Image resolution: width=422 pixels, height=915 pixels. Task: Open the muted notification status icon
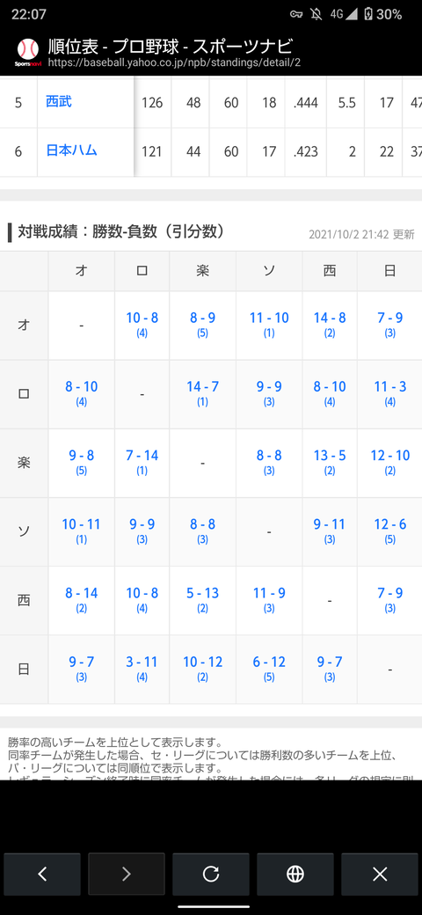[x=317, y=15]
